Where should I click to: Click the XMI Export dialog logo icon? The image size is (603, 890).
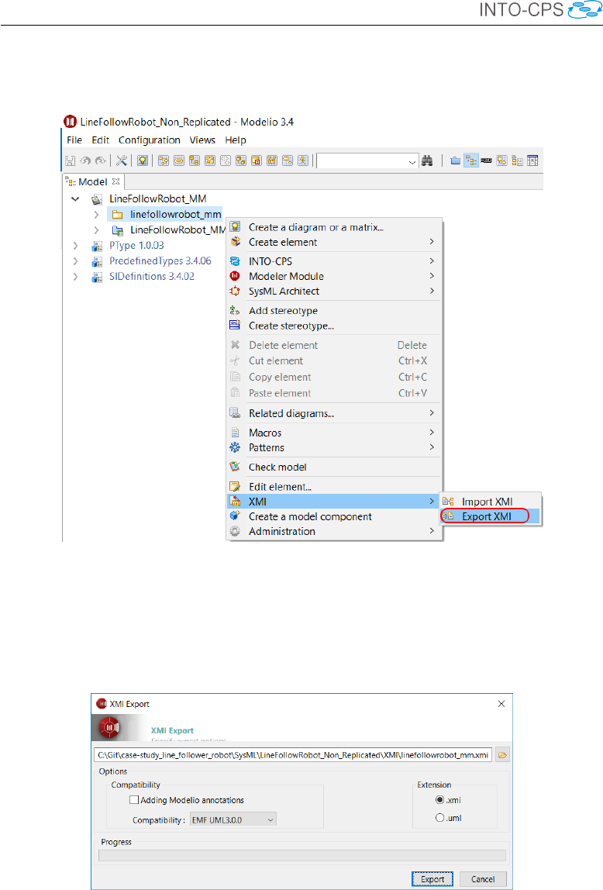[109, 727]
